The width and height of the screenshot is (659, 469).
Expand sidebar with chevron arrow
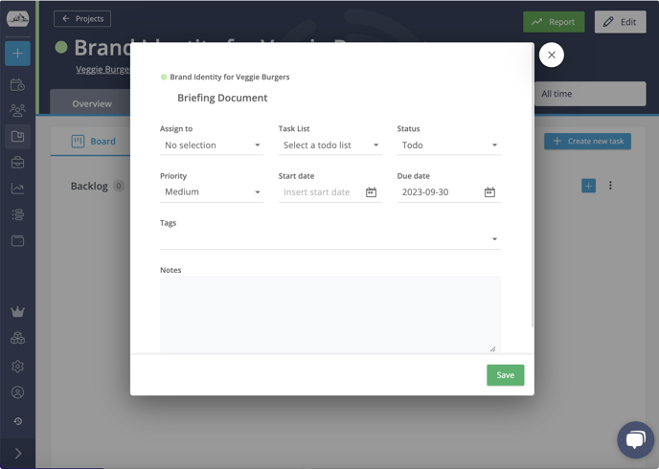(x=17, y=454)
